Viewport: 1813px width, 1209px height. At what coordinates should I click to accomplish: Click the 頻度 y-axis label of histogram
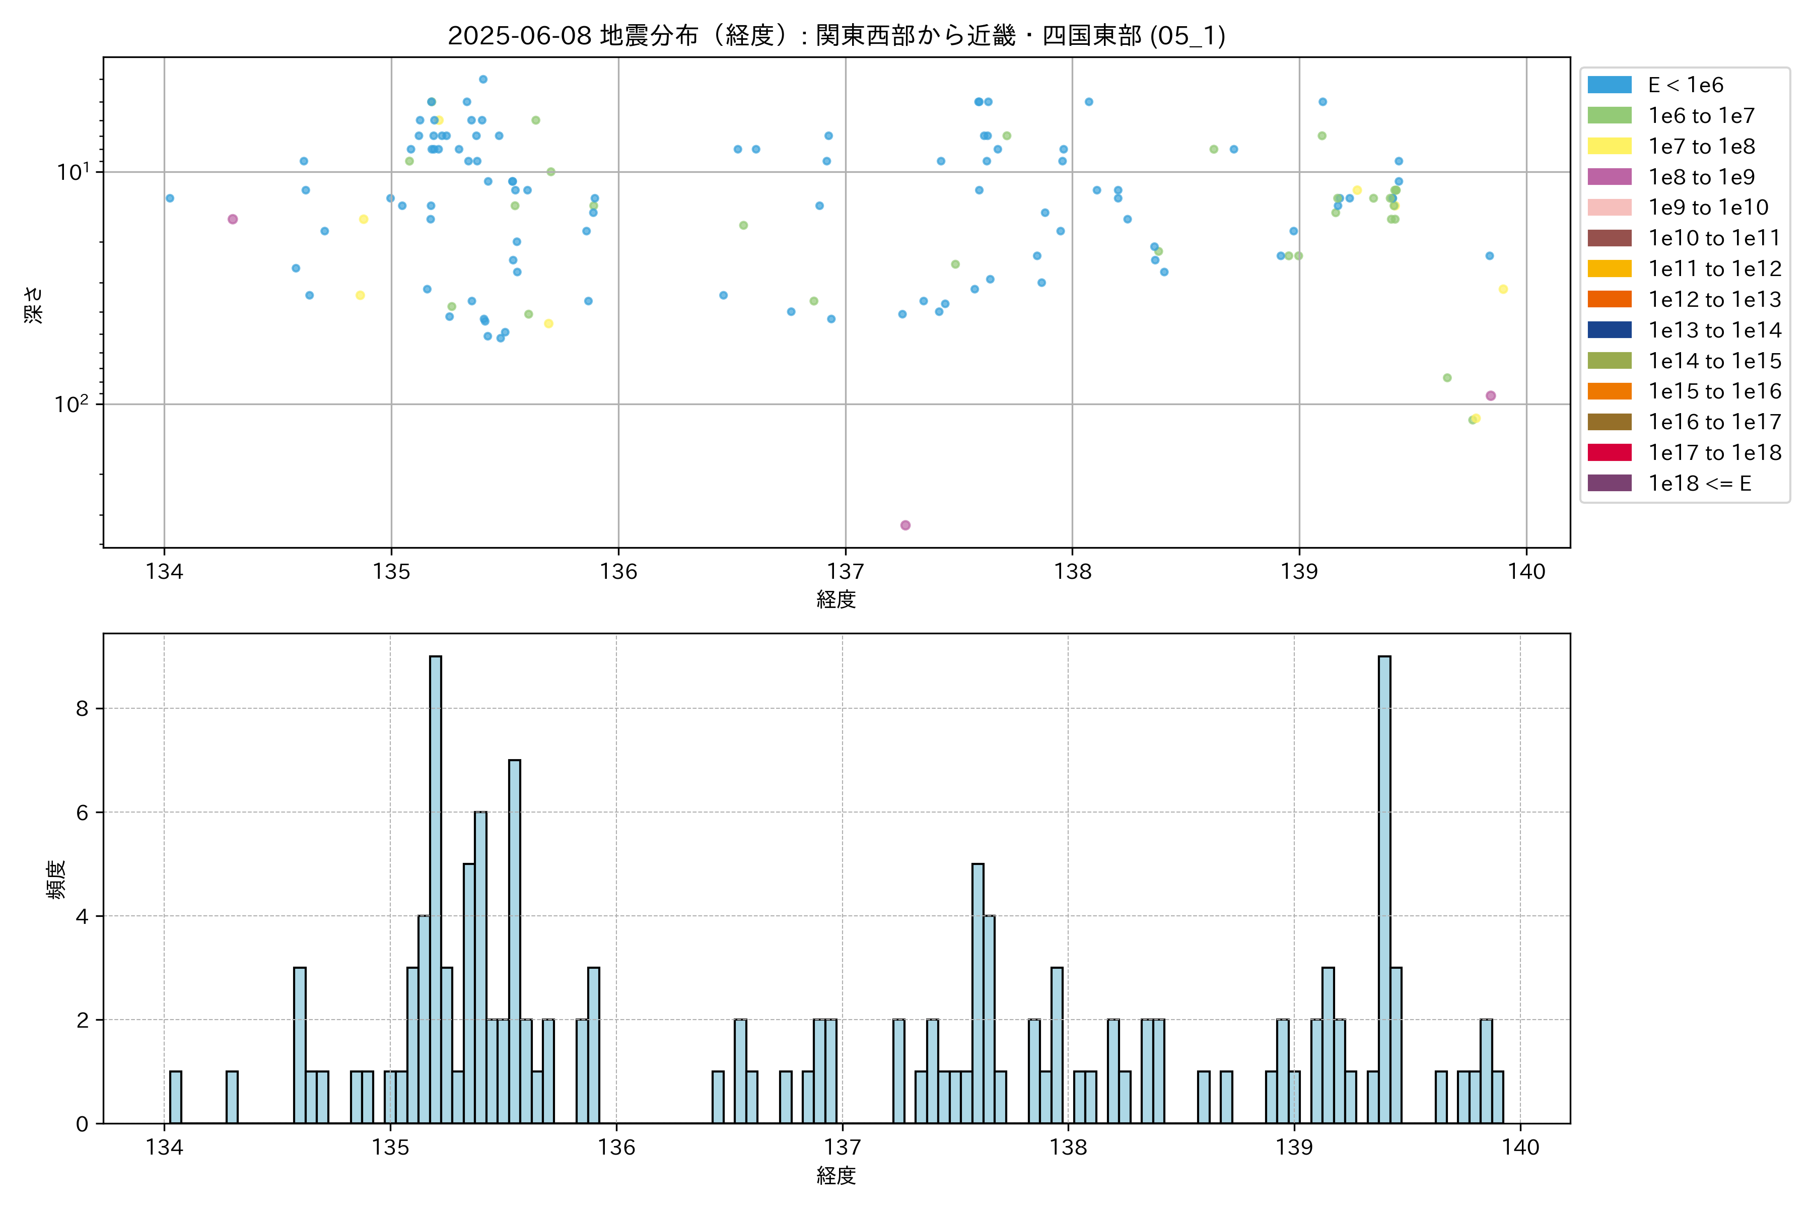(56, 879)
